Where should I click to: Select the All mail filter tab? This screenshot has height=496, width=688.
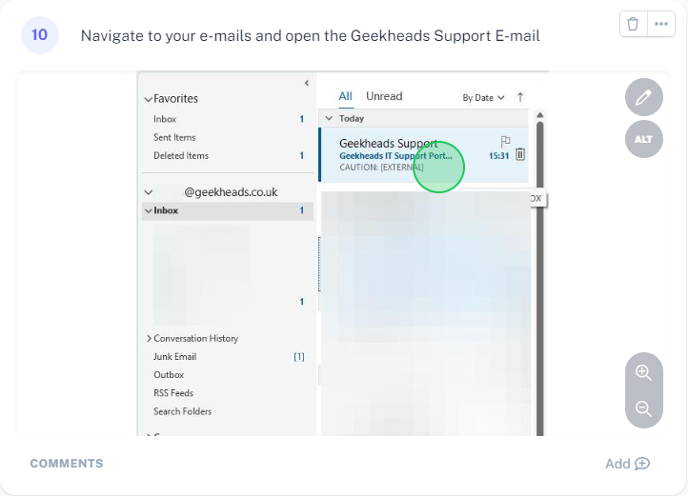345,96
